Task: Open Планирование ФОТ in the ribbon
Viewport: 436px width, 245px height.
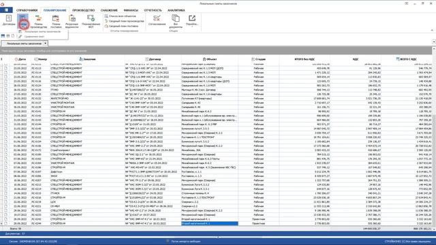Action: pos(91,22)
